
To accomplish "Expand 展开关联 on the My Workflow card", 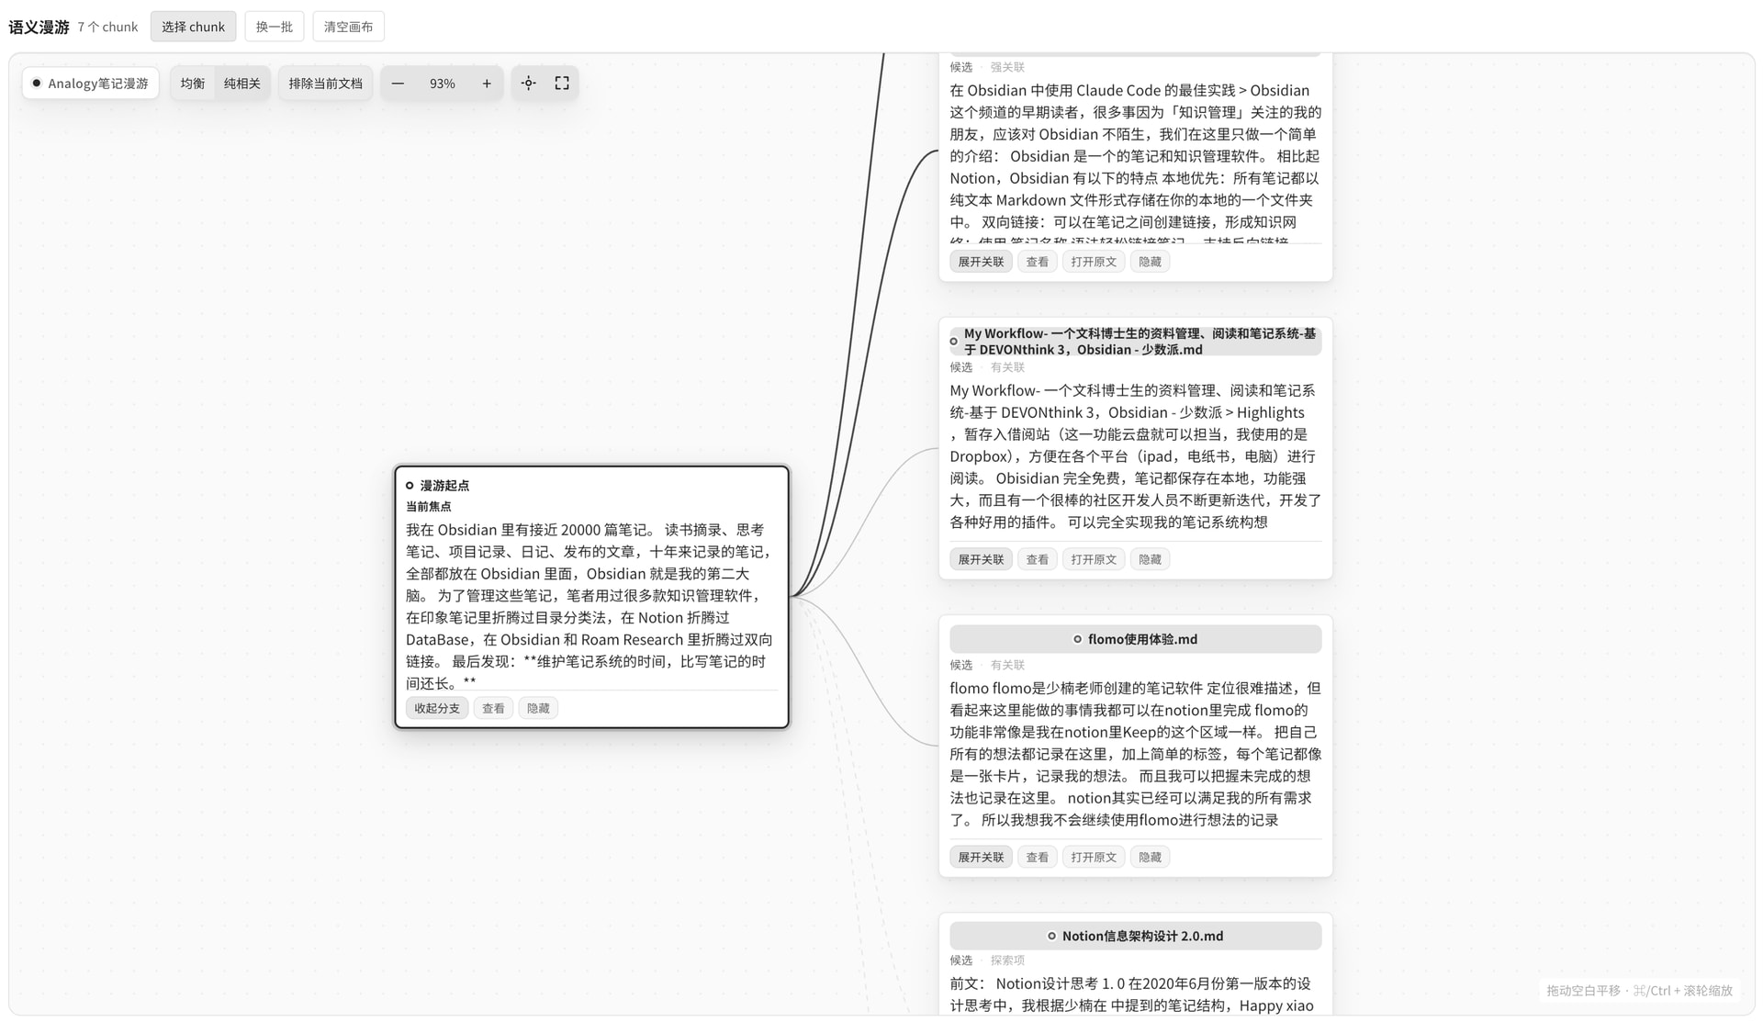I will 981,559.
